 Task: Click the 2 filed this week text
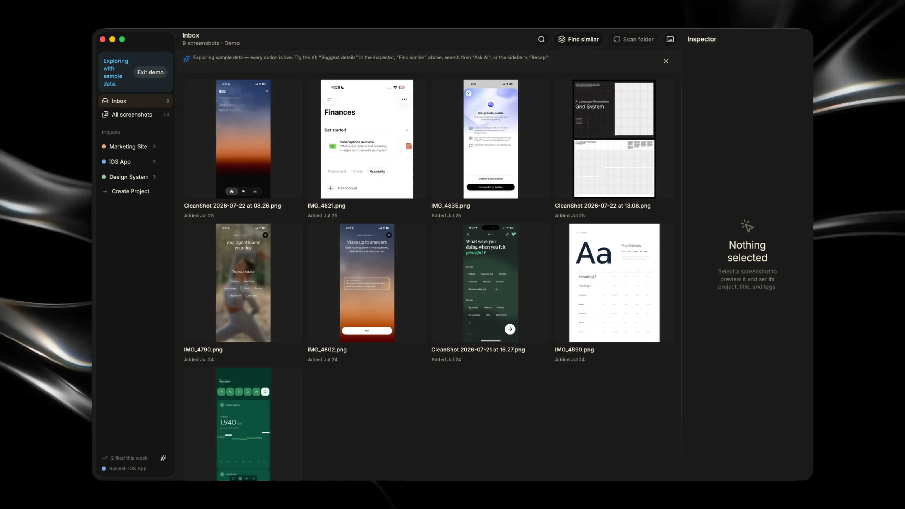click(129, 458)
